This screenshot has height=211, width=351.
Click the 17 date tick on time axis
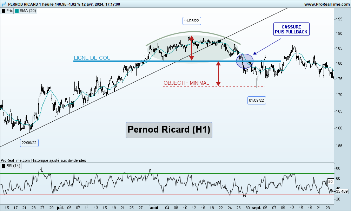[15, 208]
